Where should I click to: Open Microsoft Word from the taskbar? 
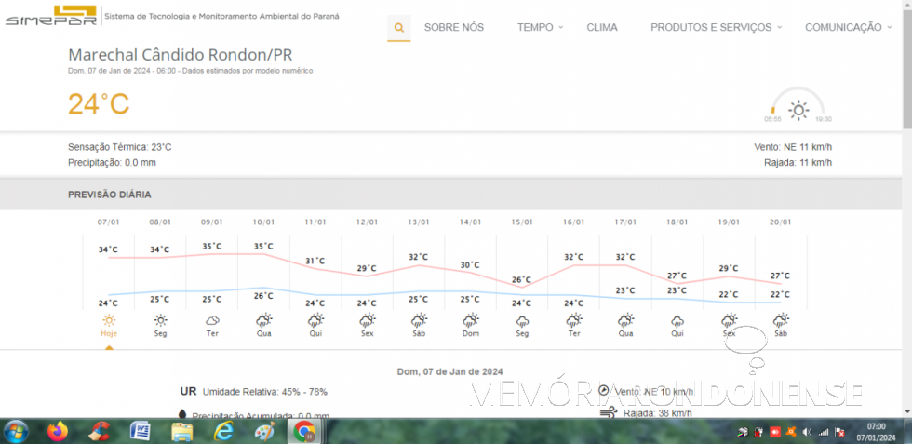point(141,432)
